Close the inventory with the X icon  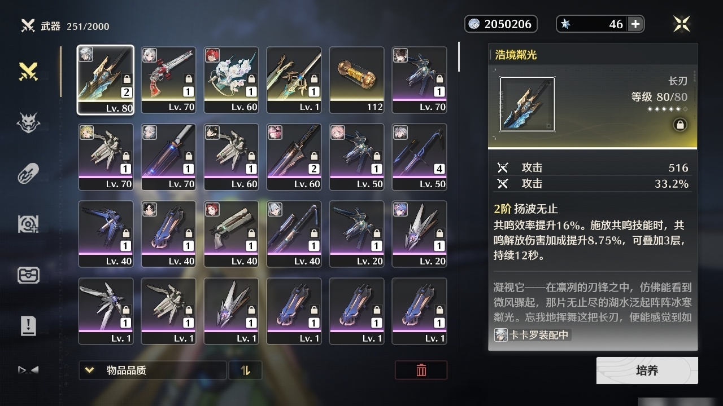pos(682,24)
